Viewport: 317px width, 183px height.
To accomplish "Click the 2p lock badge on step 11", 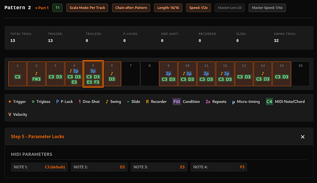I will (206, 73).
